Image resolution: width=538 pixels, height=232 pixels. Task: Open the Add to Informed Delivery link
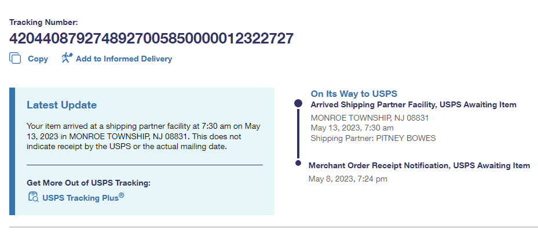click(x=123, y=59)
